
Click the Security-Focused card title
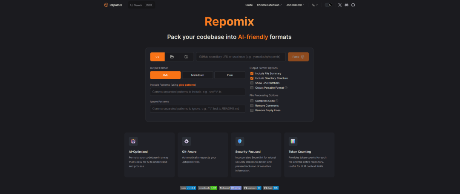coord(248,152)
